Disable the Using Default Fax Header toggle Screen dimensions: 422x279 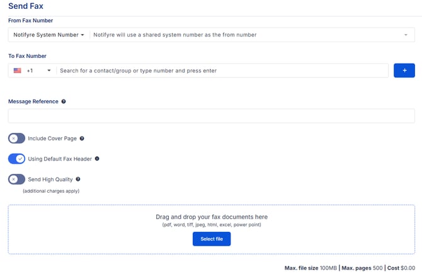click(x=16, y=159)
